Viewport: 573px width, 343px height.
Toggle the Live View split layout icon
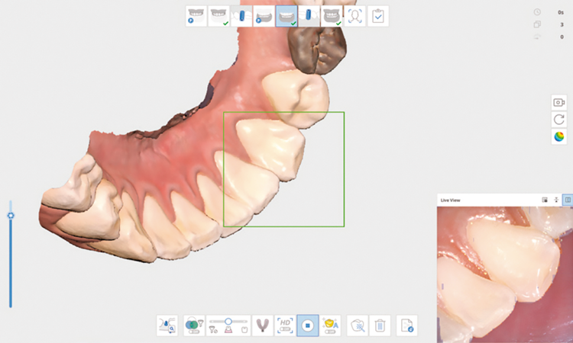(x=568, y=200)
